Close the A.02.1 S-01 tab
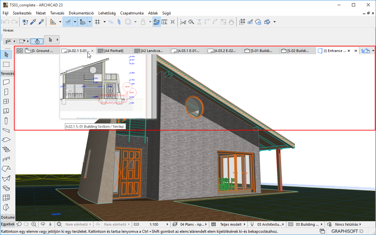The height and width of the screenshot is (235, 376). (x=93, y=51)
